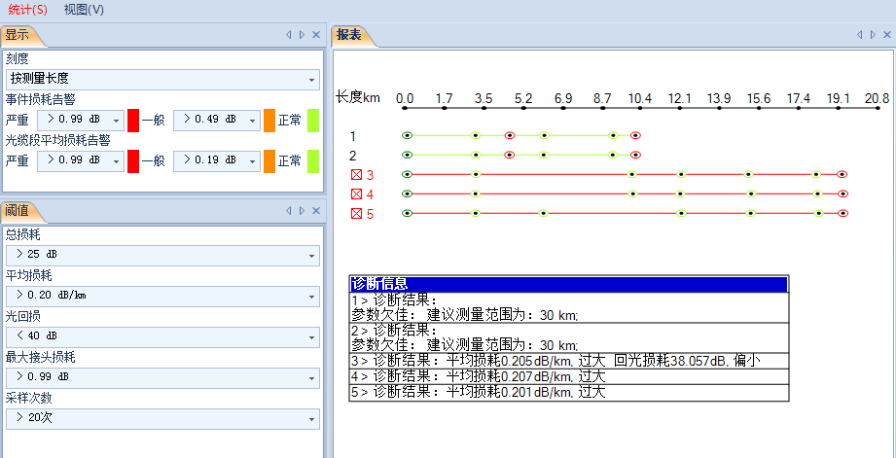Open the 视图(V) menu
This screenshot has width=896, height=458.
tap(84, 9)
